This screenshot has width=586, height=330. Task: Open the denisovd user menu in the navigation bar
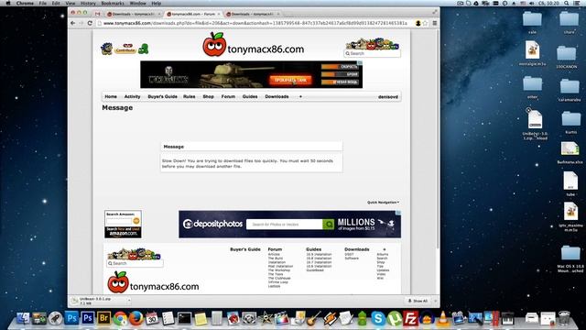(388, 97)
